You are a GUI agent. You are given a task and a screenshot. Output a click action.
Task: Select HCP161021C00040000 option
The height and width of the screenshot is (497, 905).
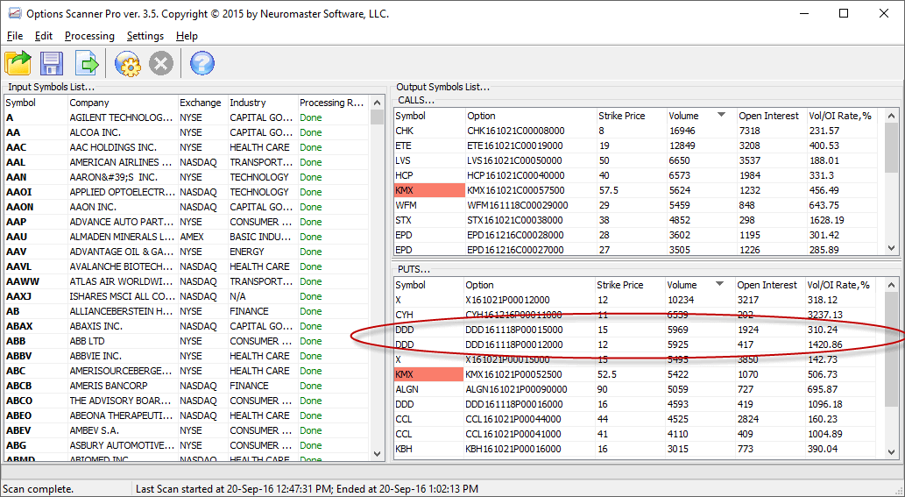point(516,175)
